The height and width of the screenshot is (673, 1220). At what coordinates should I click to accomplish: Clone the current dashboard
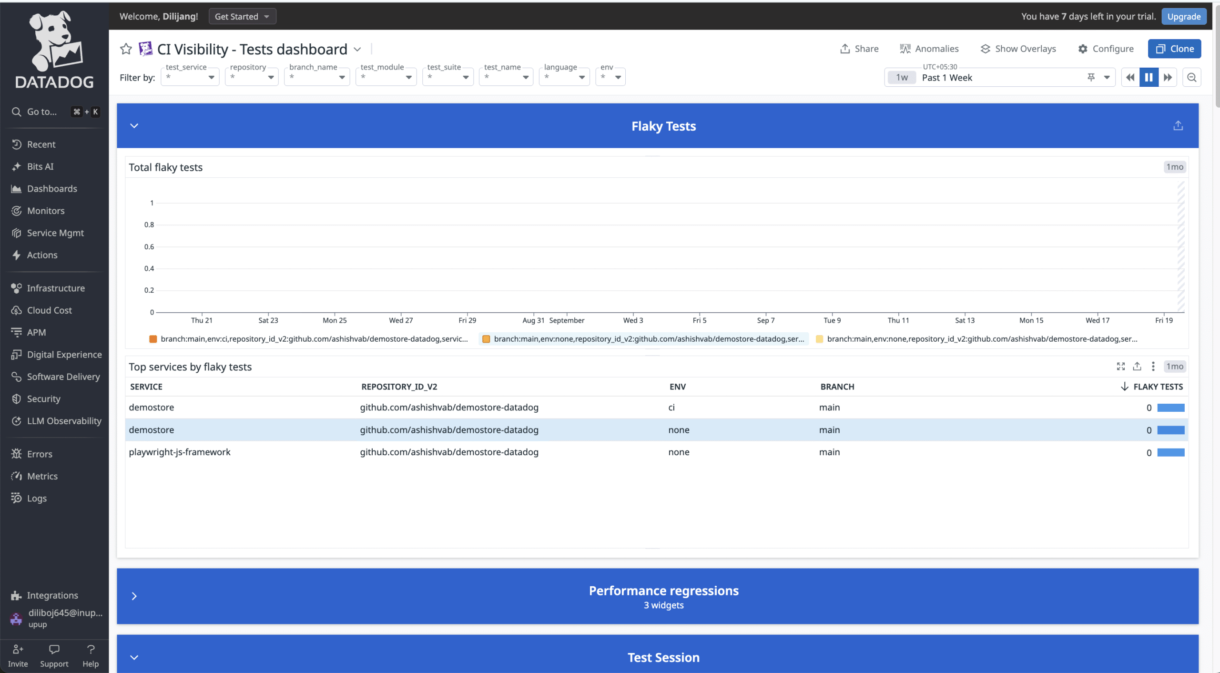(x=1174, y=48)
